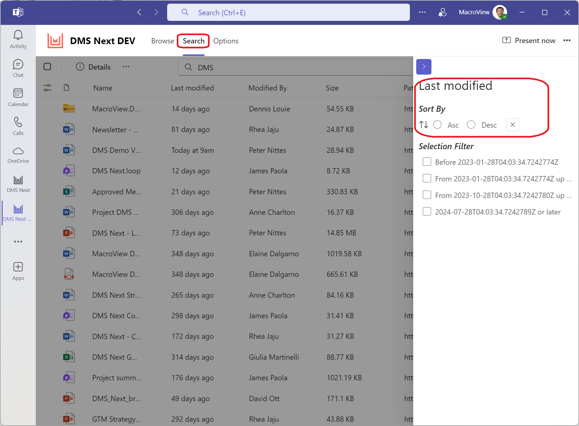Screen dimensions: 579x426
Task: Click the Excel icon for DMS Next G...
Action: [x=69, y=357]
